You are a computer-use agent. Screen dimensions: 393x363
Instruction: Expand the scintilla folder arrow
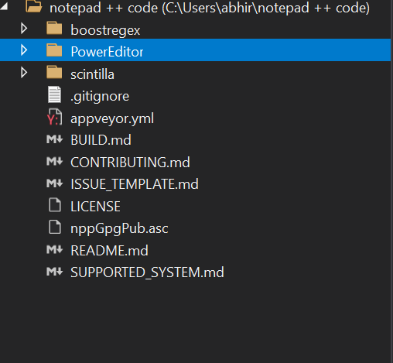24,73
